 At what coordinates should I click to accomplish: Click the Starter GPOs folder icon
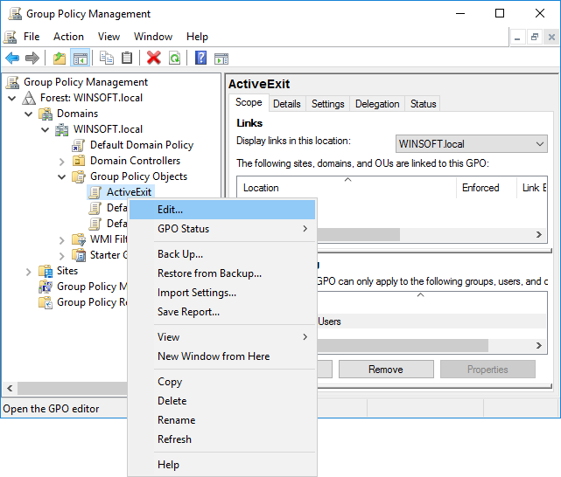click(79, 255)
